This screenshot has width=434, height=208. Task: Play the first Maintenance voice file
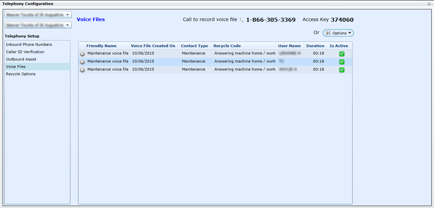pos(82,54)
